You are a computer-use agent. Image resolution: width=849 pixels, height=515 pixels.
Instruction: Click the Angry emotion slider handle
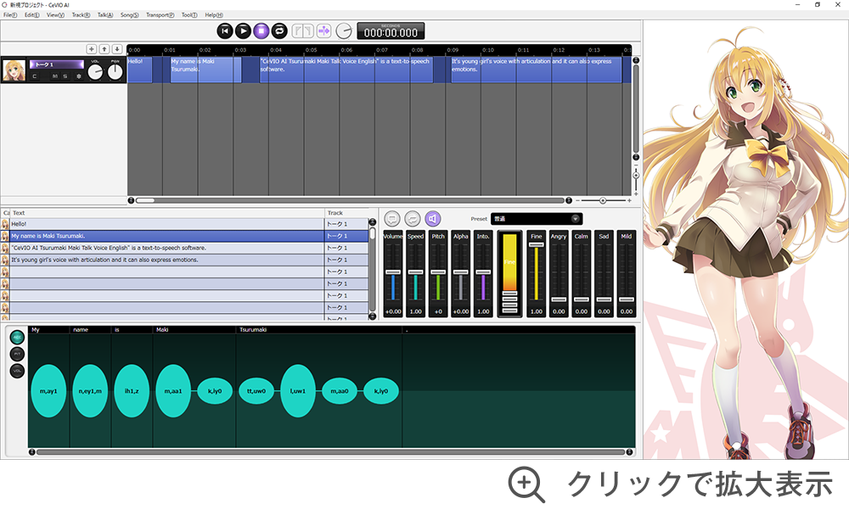coord(559,299)
